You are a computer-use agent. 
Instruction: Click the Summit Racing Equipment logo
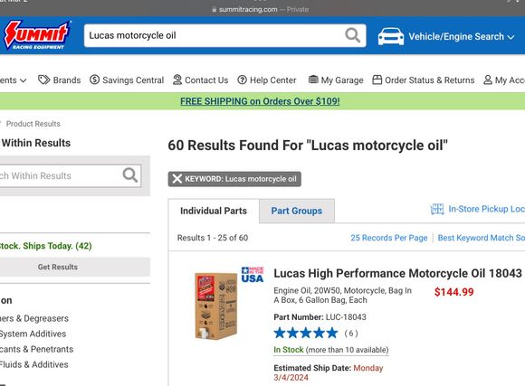click(x=36, y=35)
